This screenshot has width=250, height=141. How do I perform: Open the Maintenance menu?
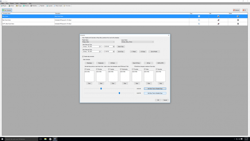pyautogui.click(x=24, y=3)
